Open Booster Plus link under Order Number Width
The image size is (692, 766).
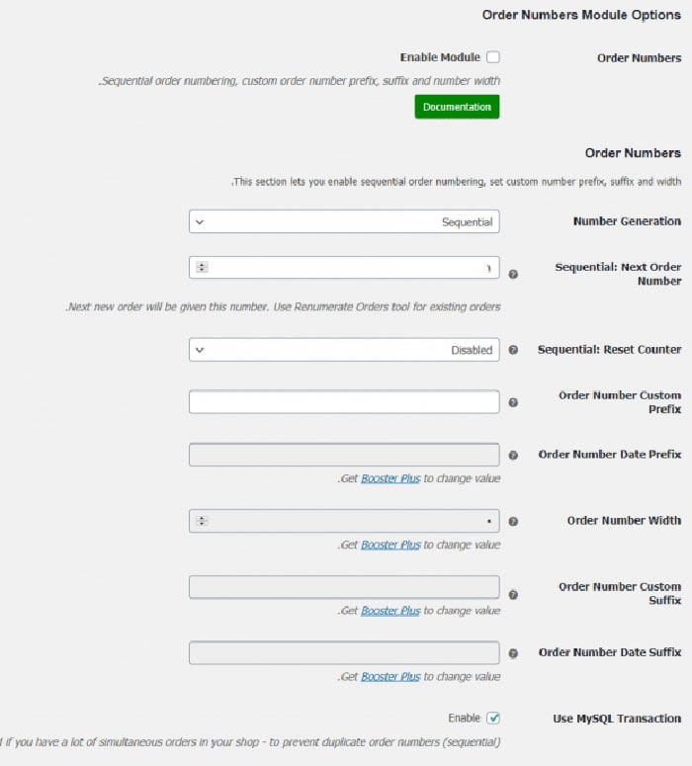[390, 545]
